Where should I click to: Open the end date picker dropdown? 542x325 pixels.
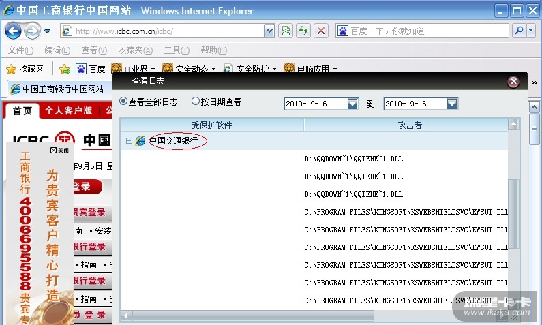[x=452, y=104]
